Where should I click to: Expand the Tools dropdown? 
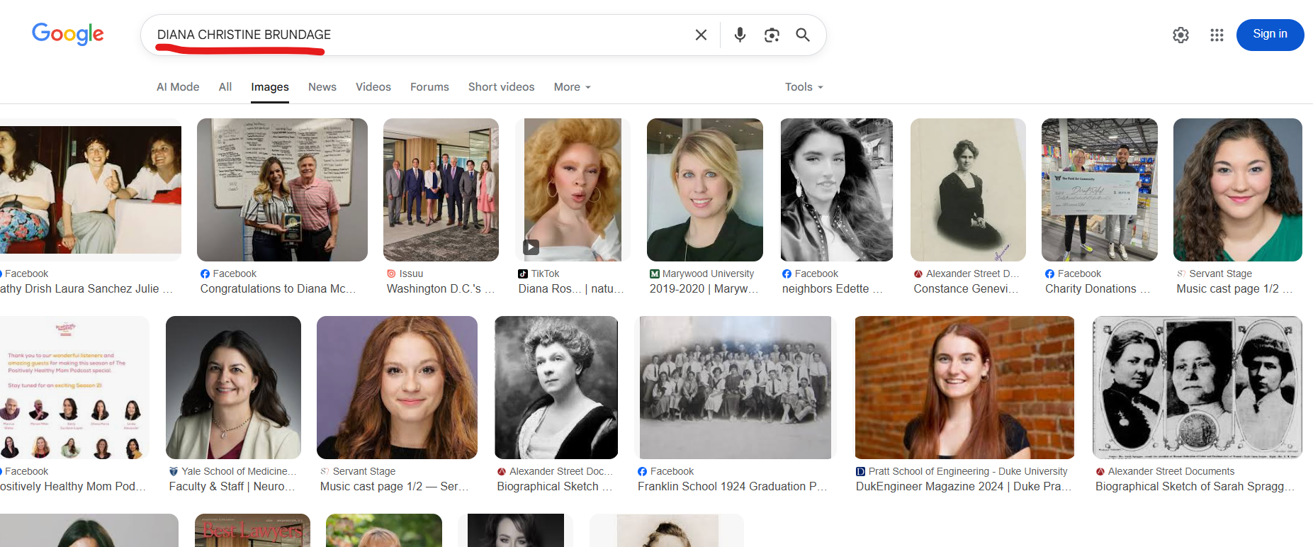pyautogui.click(x=804, y=87)
